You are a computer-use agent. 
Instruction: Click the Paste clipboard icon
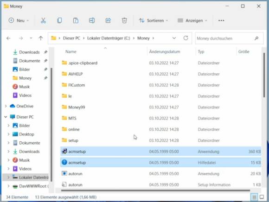pyautogui.click(x=76, y=20)
